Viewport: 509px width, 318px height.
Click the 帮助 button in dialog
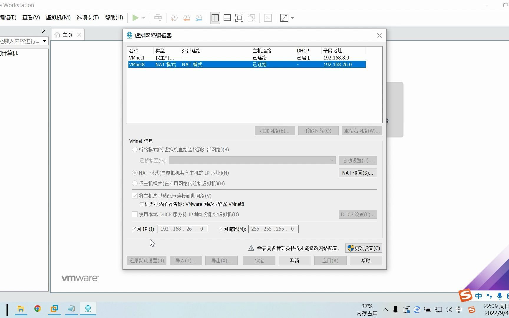(366, 261)
